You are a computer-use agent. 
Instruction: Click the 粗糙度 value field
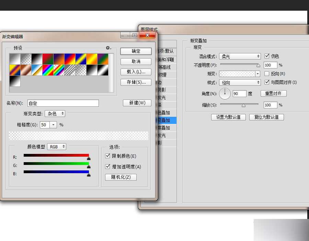pos(45,125)
